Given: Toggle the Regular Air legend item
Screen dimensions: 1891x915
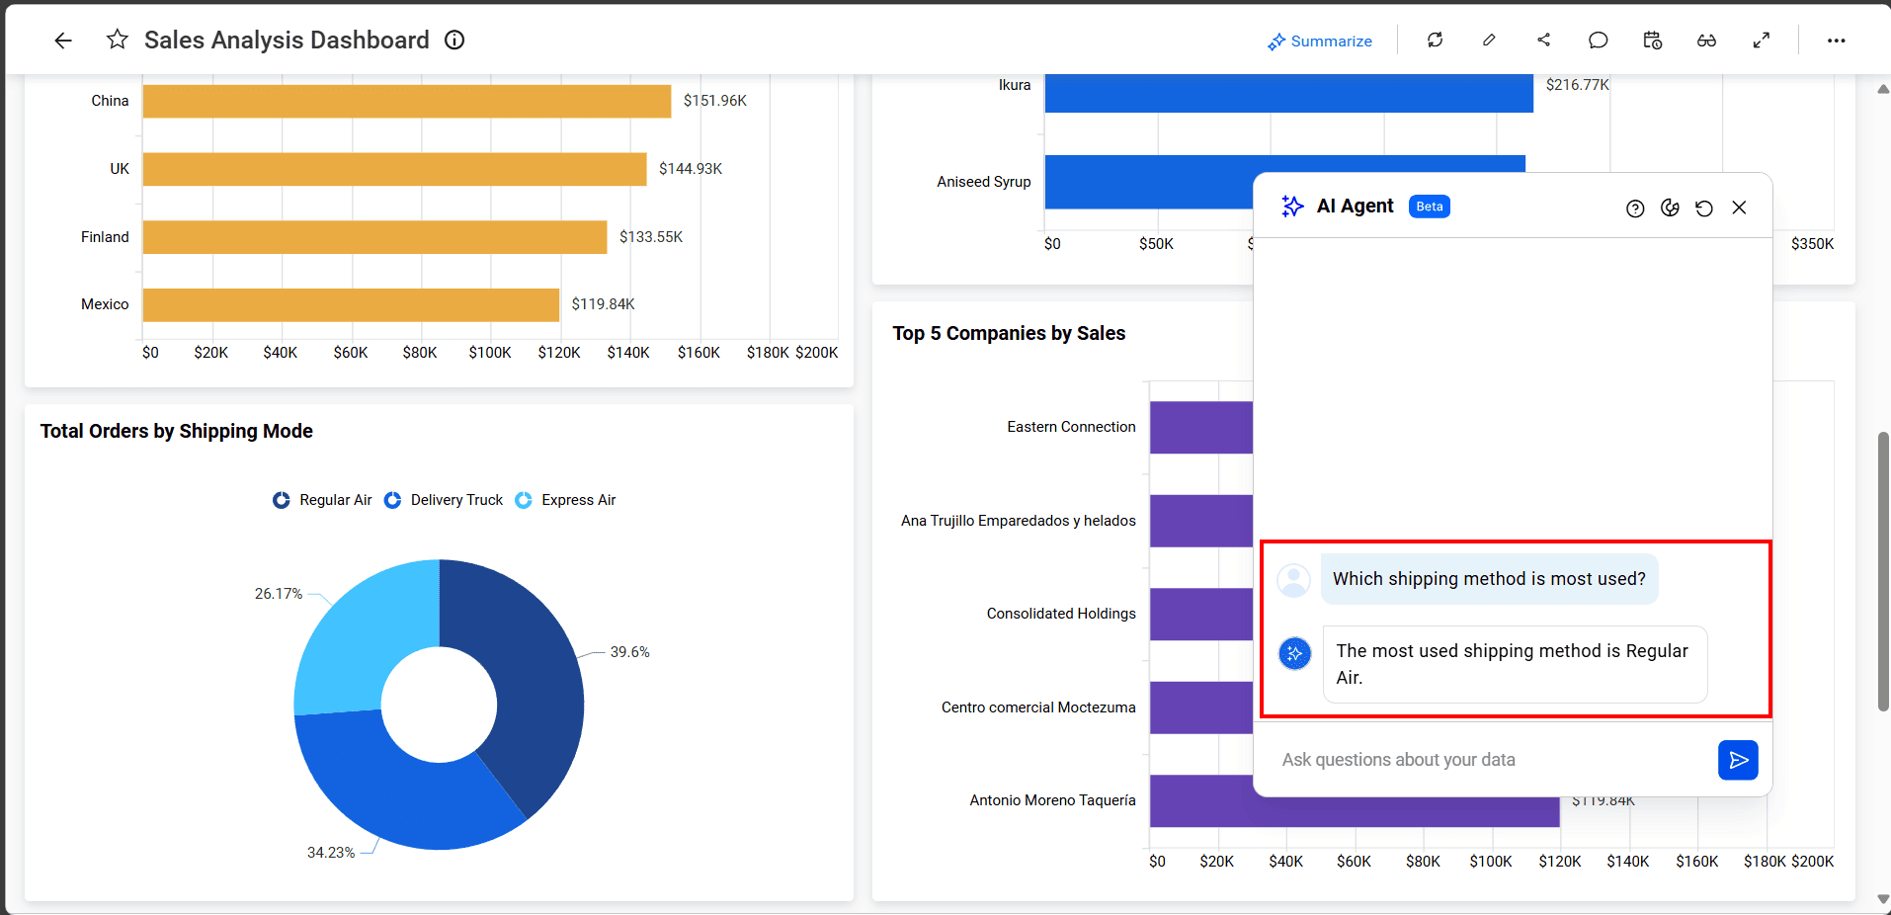Looking at the screenshot, I should coord(323,500).
